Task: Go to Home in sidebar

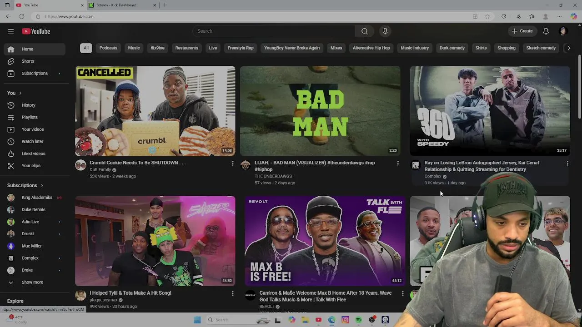Action: click(x=35, y=49)
